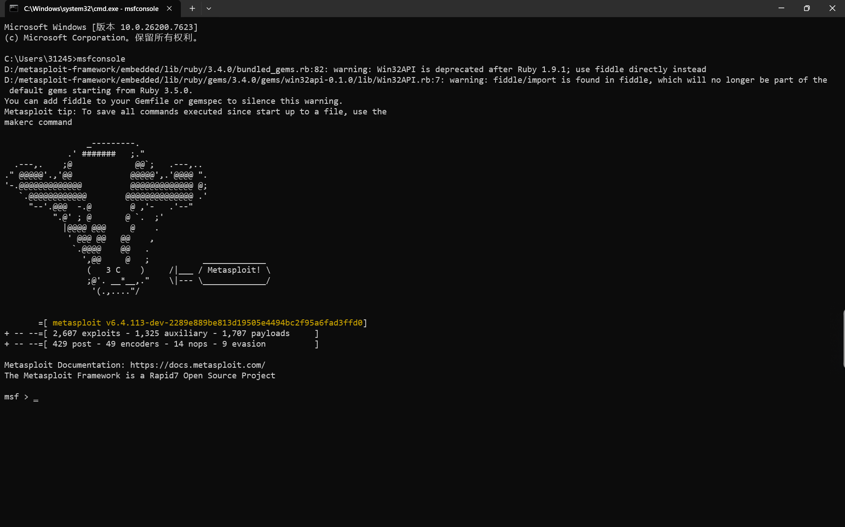The image size is (845, 527).
Task: Open a new terminal tab
Action: click(x=192, y=8)
